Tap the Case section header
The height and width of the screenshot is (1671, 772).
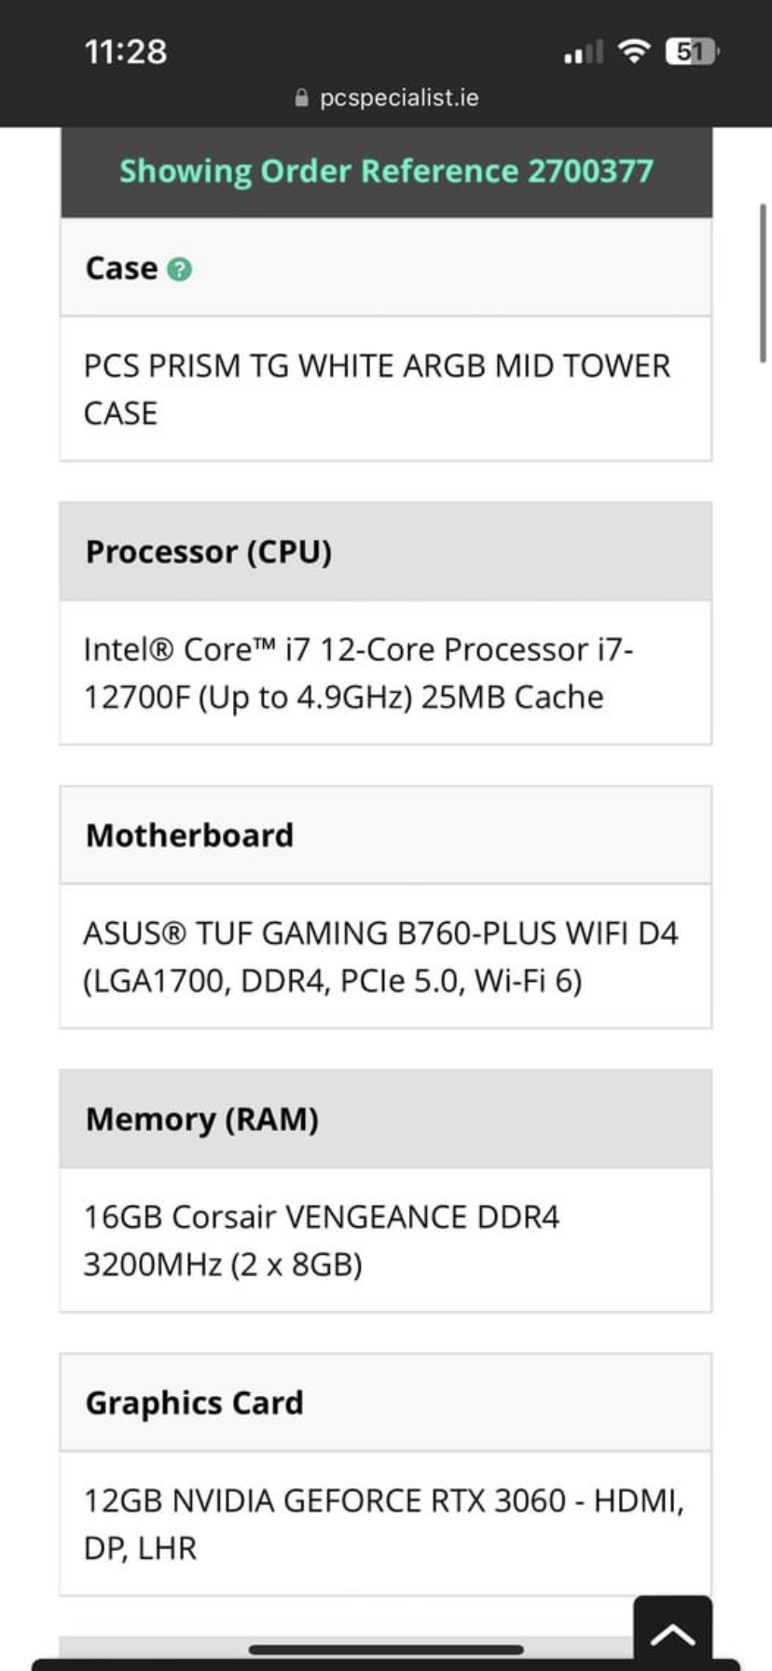pos(386,269)
